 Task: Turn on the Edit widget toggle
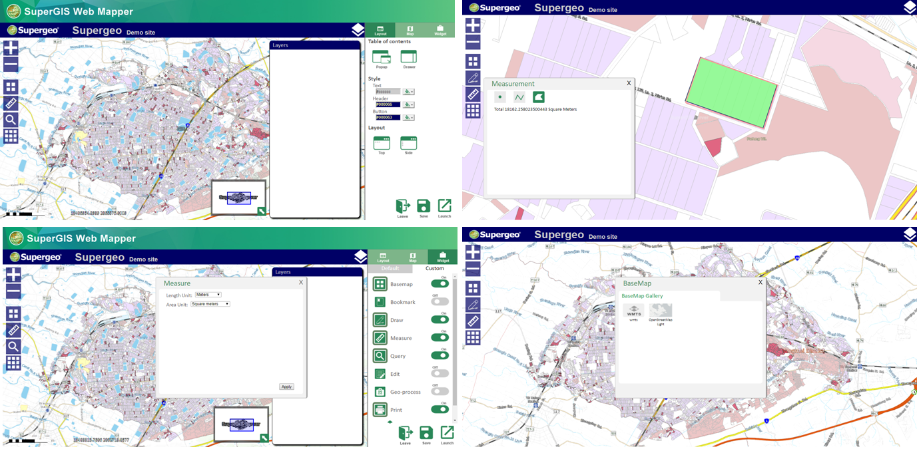click(x=440, y=374)
